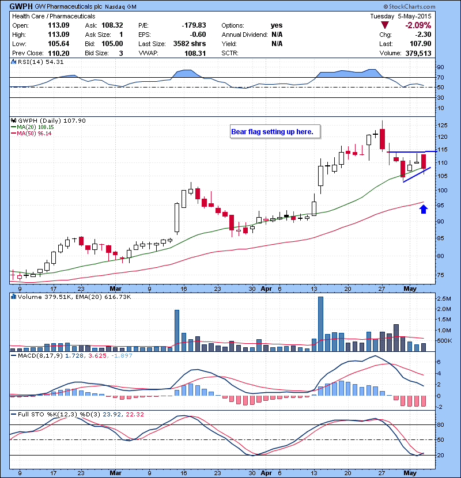Image resolution: width=461 pixels, height=478 pixels.
Task: Click the red down-triangle change indicator
Action: 385,25
